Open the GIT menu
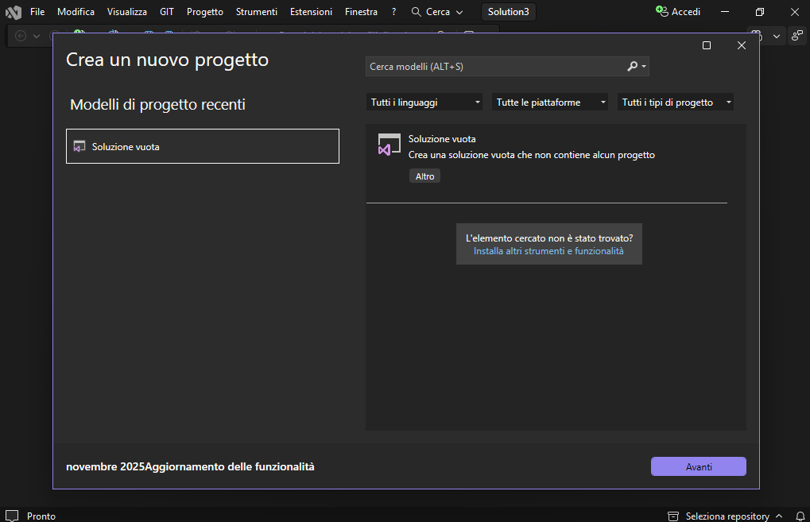This screenshot has height=522, width=810. (x=167, y=12)
